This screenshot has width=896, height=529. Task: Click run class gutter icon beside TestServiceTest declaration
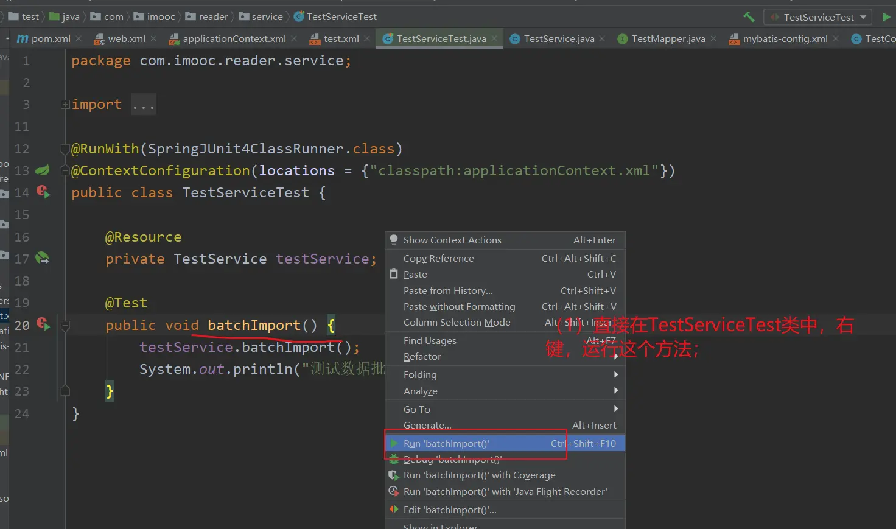(x=43, y=192)
